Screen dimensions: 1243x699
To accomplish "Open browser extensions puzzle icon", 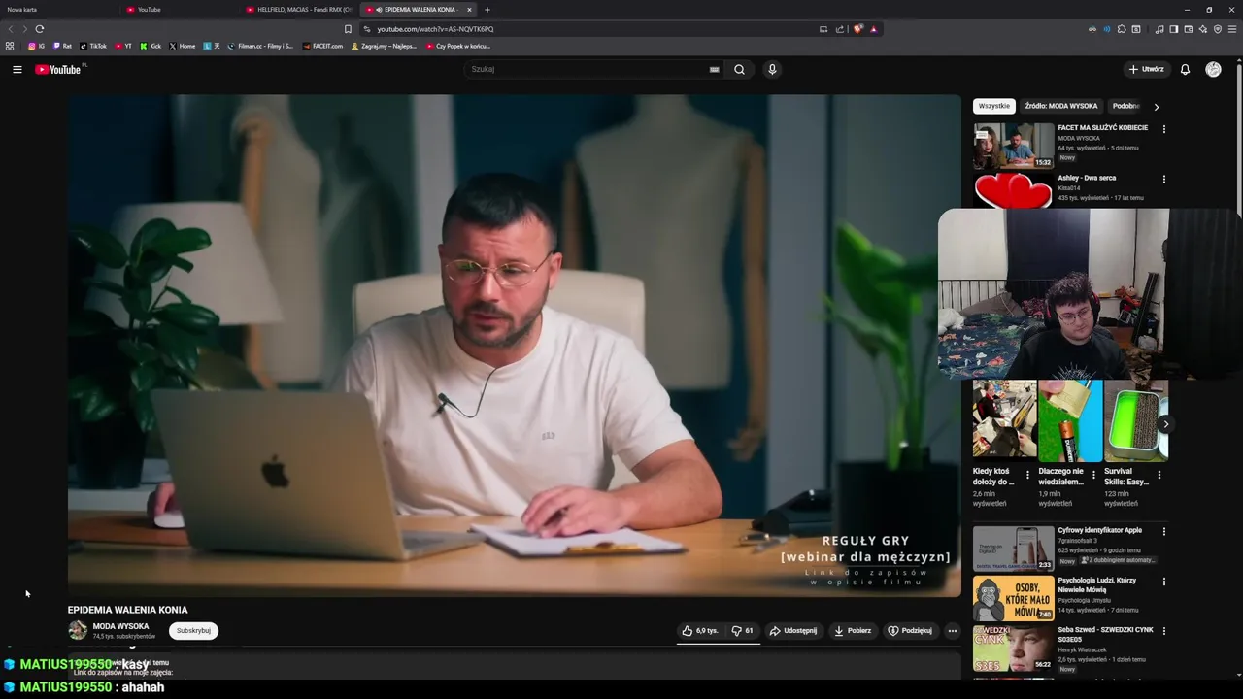I will coord(1122,29).
